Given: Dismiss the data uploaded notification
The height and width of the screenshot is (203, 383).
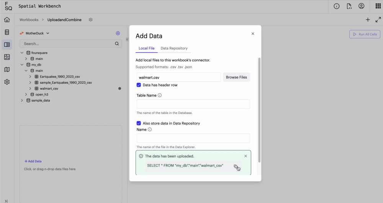Looking at the screenshot, I should point(246,156).
